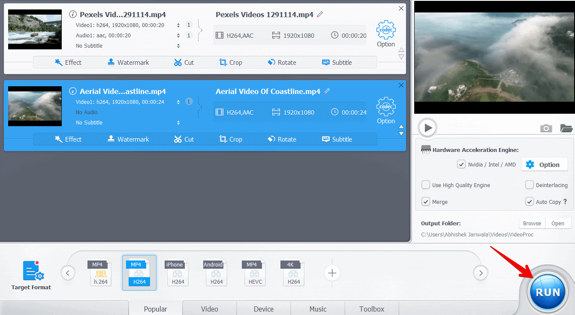Open the snapshot folder icon
Screen dimensions: 575x315
point(566,128)
